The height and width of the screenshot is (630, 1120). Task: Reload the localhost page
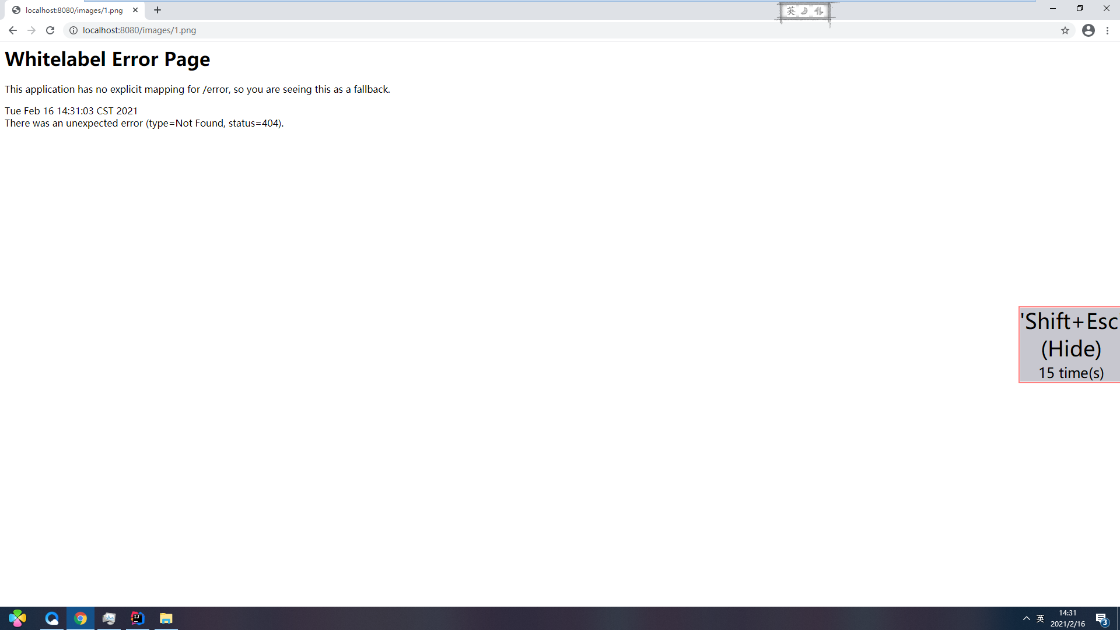tap(50, 30)
